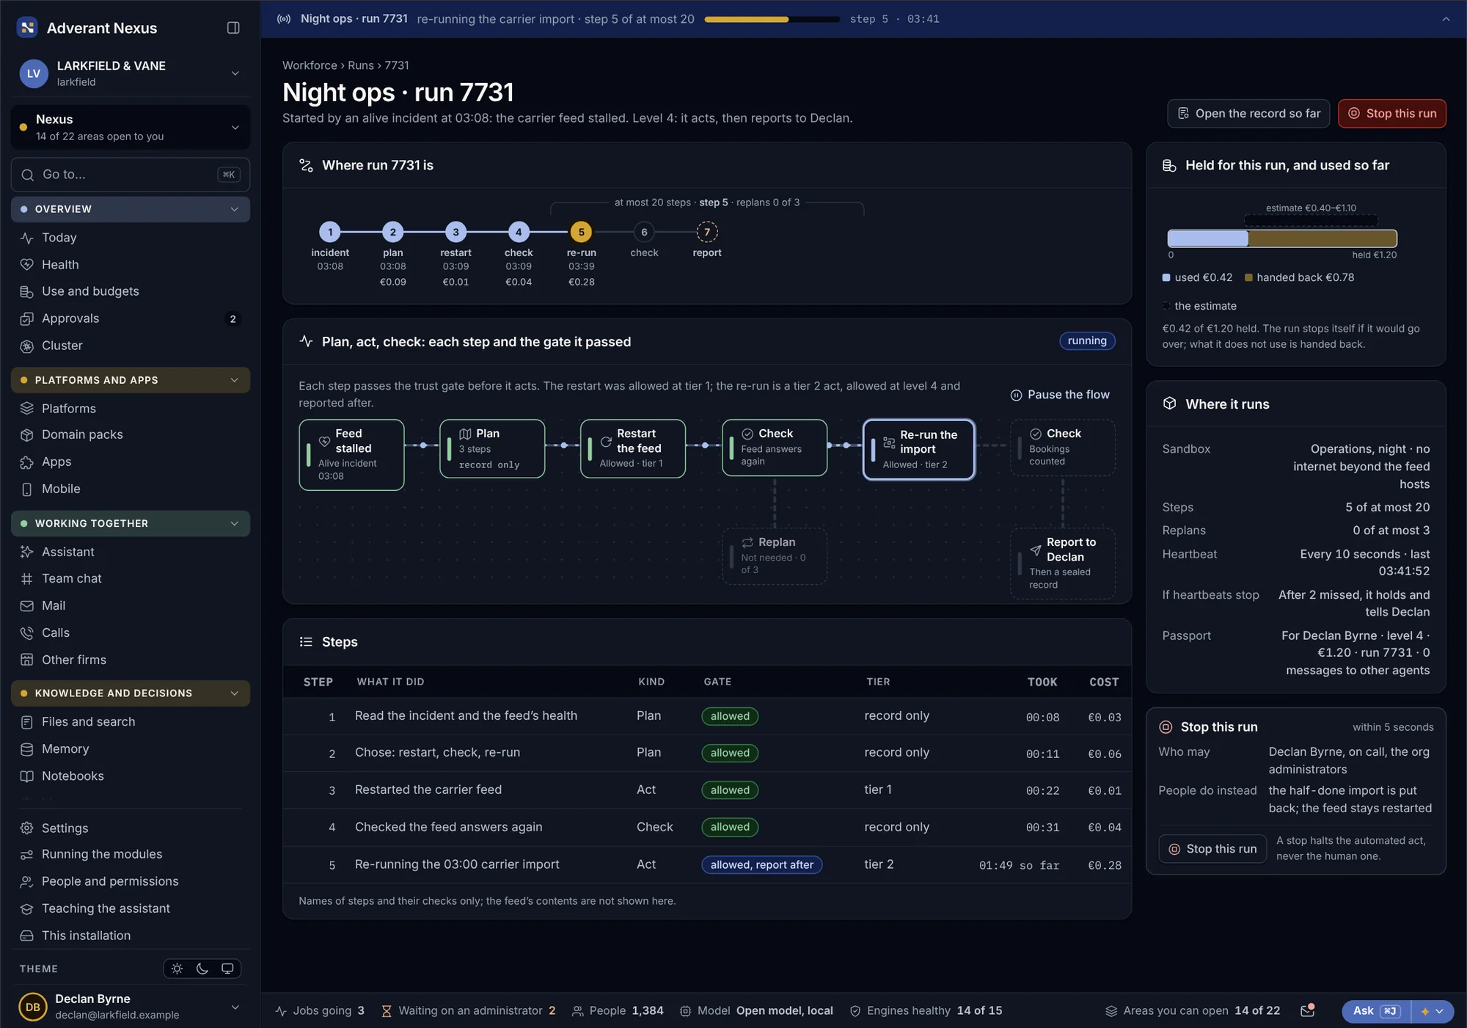Click the Health heart icon in sidebar
The image size is (1467, 1028).
coord(27,265)
